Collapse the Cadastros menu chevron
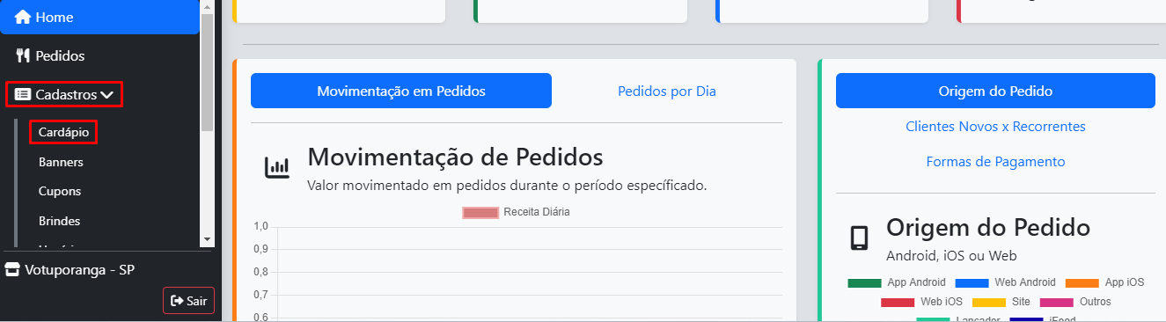Image resolution: width=1166 pixels, height=322 pixels. click(x=107, y=94)
